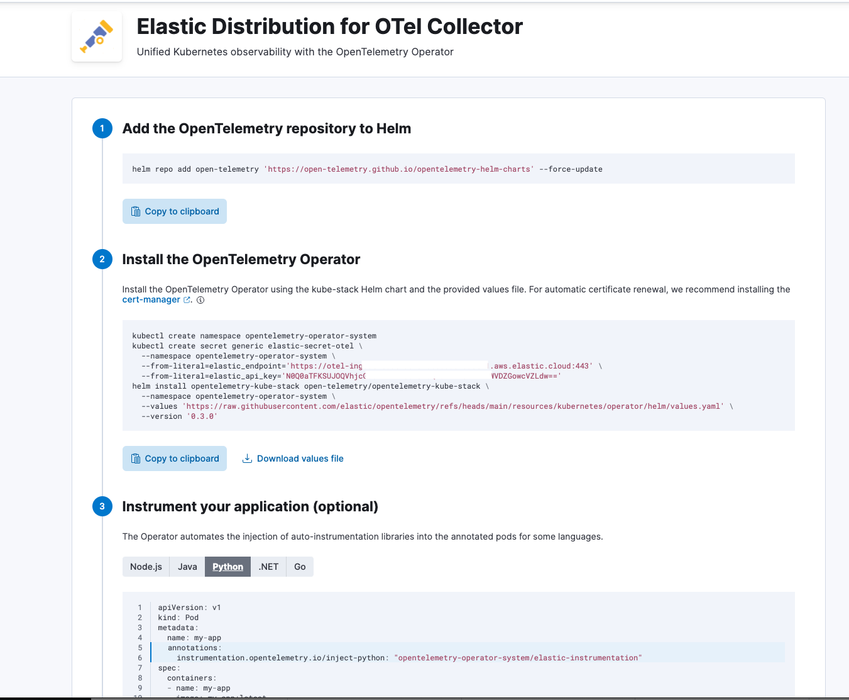Click the info icon beside cert-manager

[x=200, y=300]
